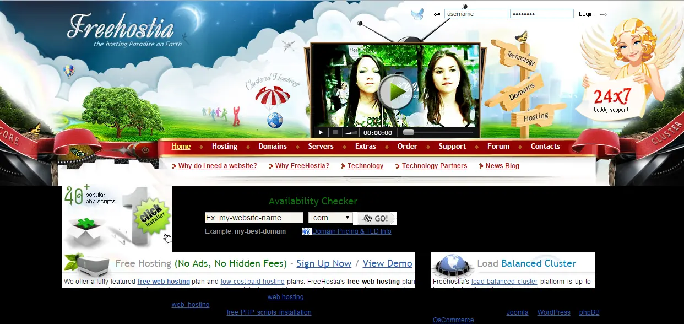Click the blue butterfly icon near login
The height and width of the screenshot is (324, 684).
(x=417, y=14)
